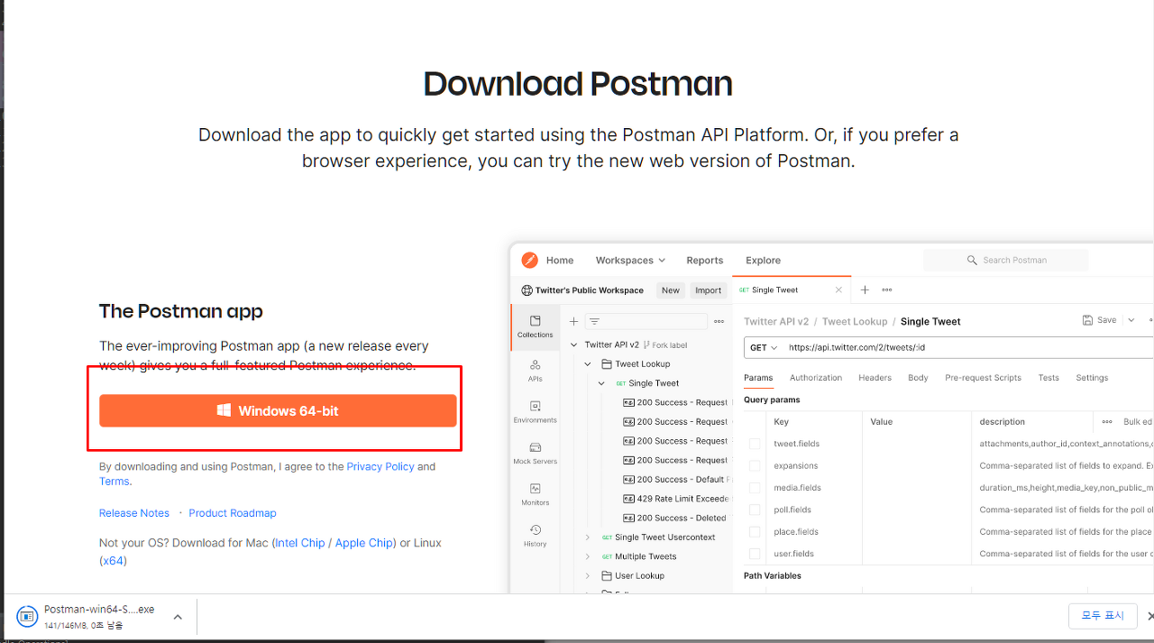Switch to the Body tab
The height and width of the screenshot is (643, 1154).
tap(918, 378)
